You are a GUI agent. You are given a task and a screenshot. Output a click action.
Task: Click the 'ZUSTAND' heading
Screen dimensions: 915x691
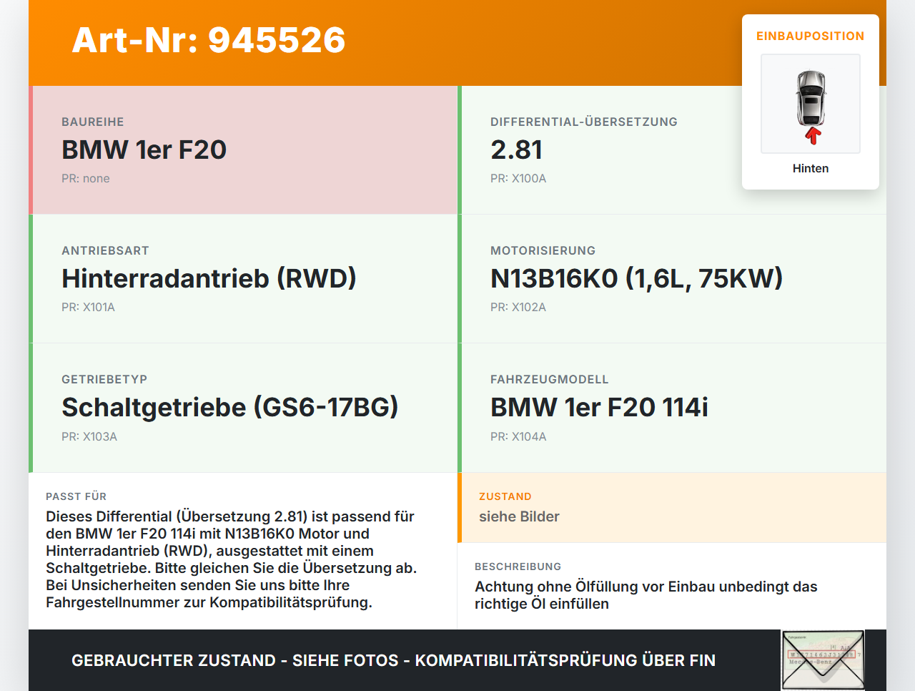(x=505, y=496)
